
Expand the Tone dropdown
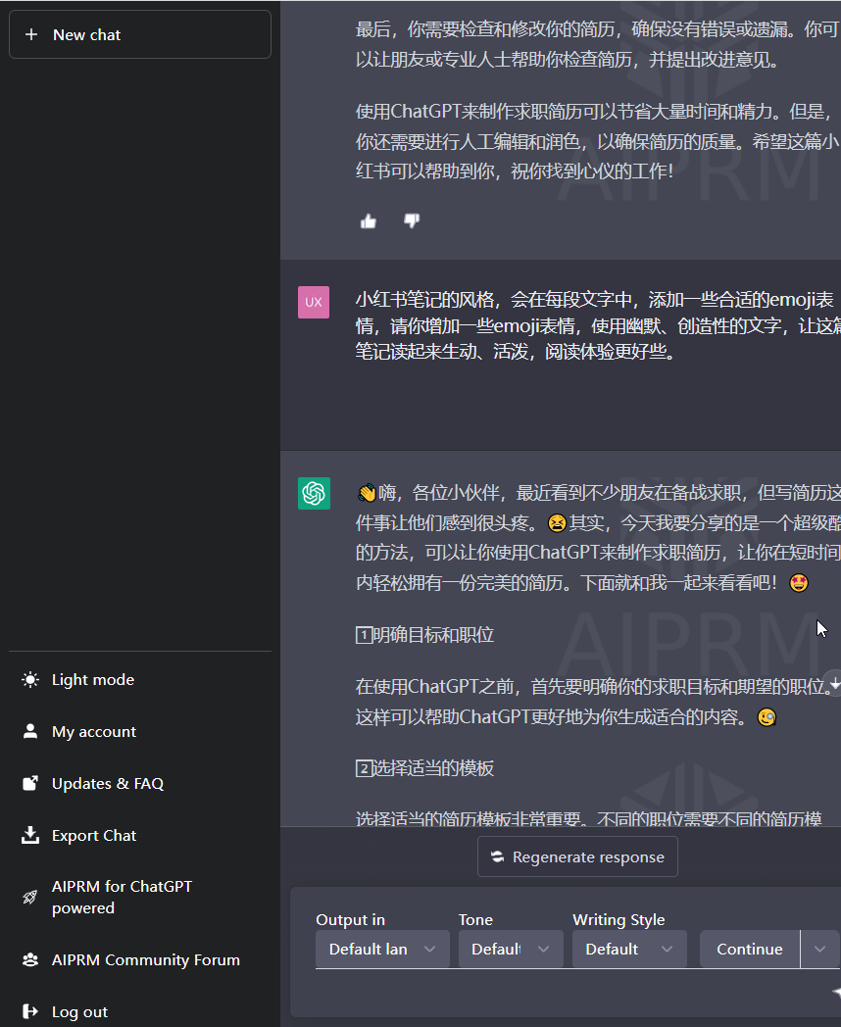510,949
